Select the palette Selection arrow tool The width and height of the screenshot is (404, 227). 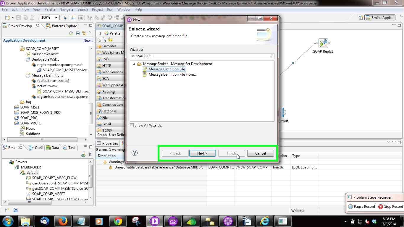pos(100,40)
